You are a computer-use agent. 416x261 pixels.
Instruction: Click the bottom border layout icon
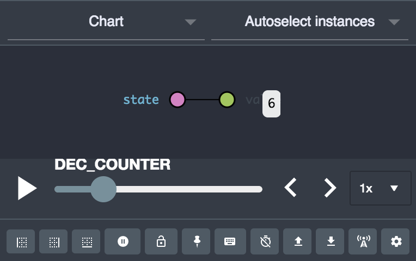pos(86,242)
